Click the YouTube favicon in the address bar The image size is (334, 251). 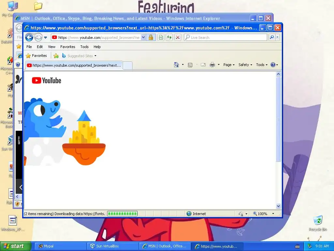54,38
